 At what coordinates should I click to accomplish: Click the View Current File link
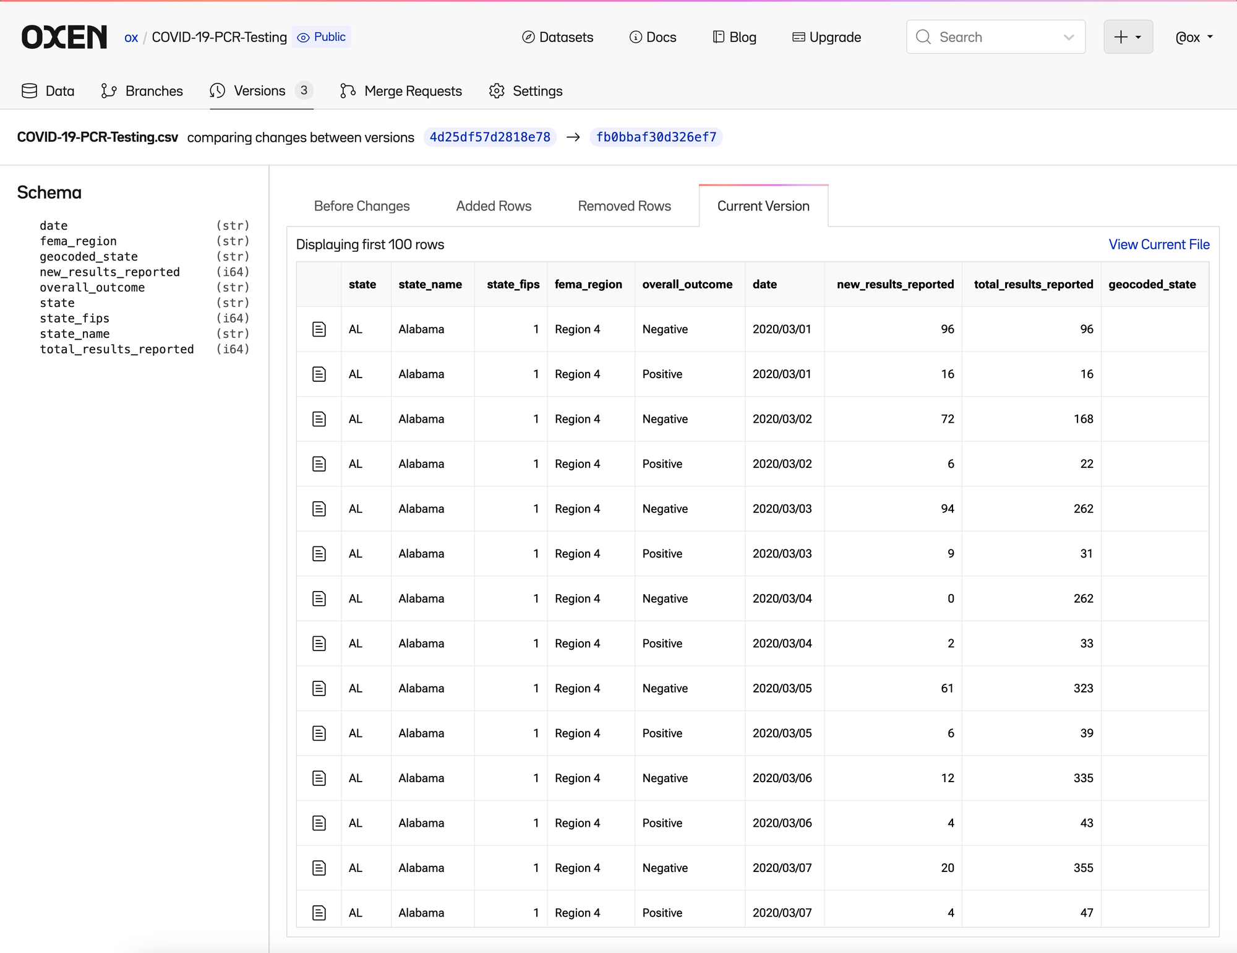coord(1158,244)
